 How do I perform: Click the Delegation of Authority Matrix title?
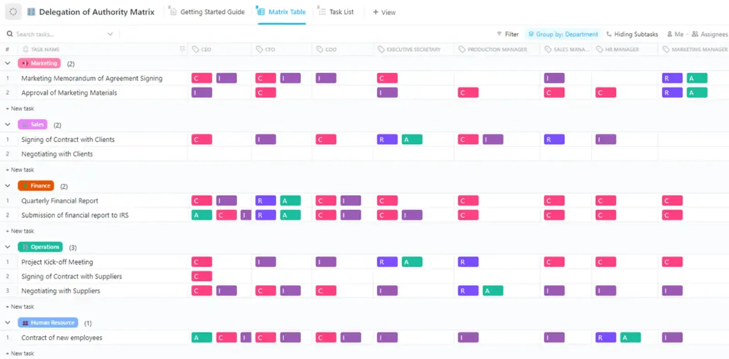(97, 12)
